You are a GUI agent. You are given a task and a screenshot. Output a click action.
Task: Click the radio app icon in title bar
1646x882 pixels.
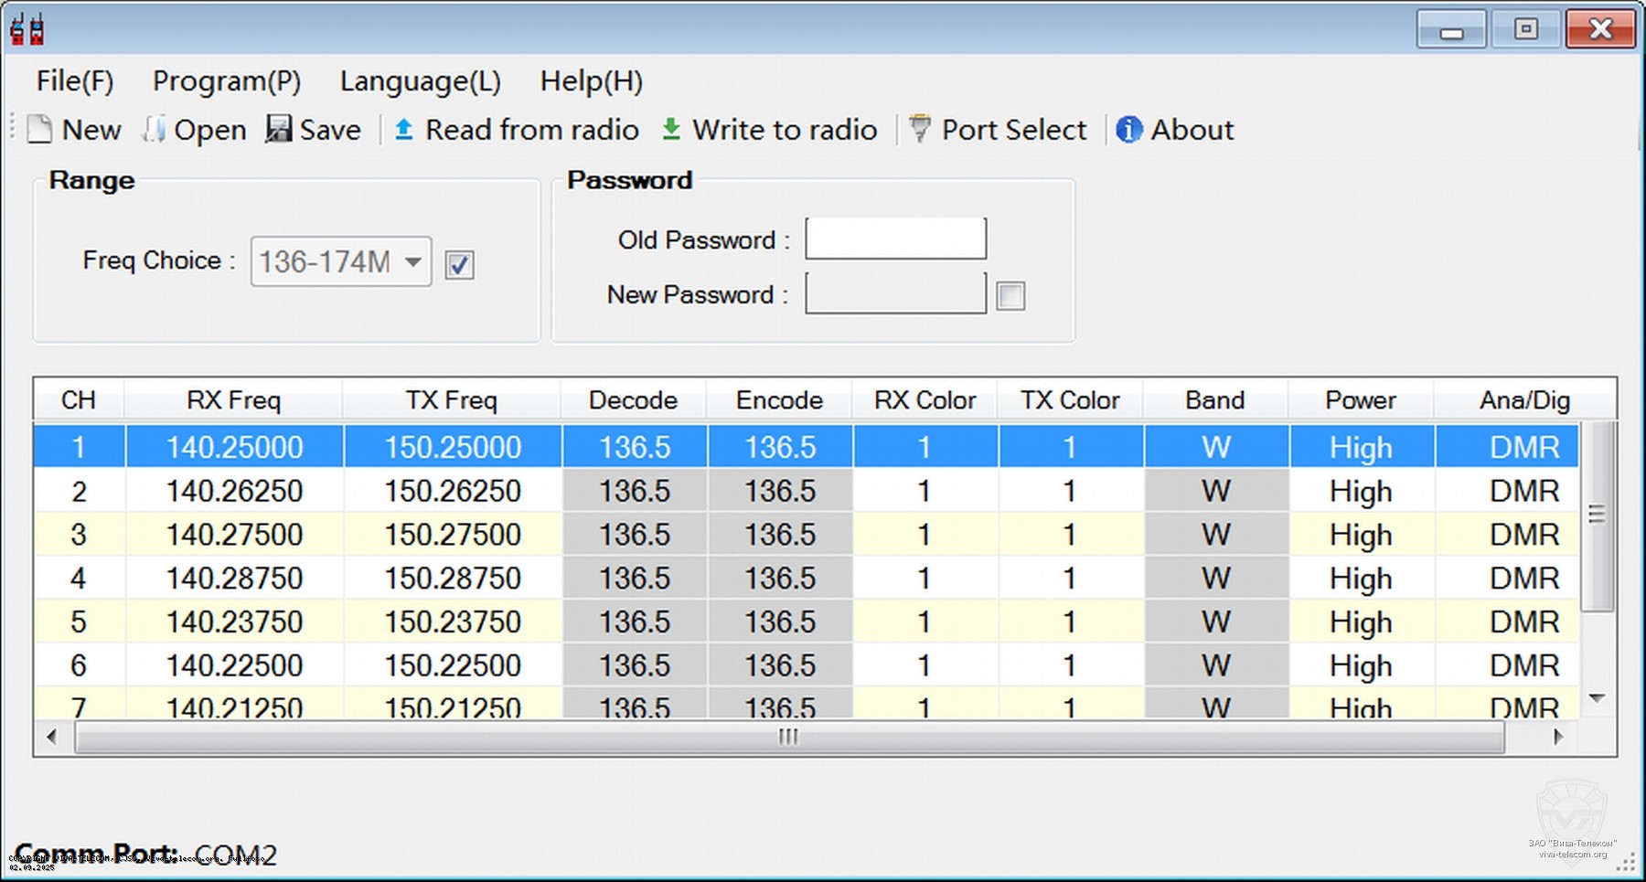point(27,30)
